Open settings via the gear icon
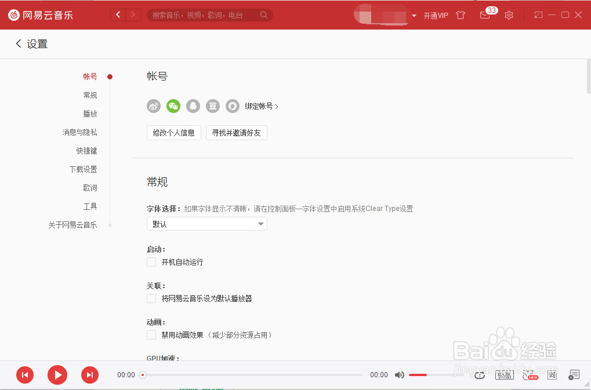591x390 pixels. (x=509, y=15)
